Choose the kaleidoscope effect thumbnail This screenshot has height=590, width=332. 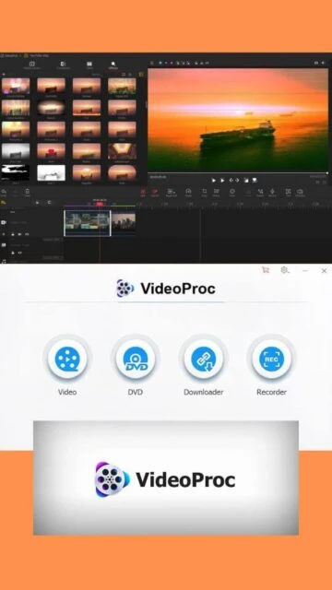pos(122,151)
